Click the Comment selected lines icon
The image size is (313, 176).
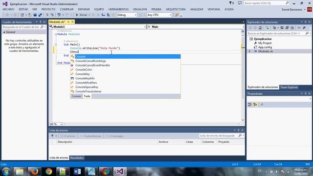[47, 15]
